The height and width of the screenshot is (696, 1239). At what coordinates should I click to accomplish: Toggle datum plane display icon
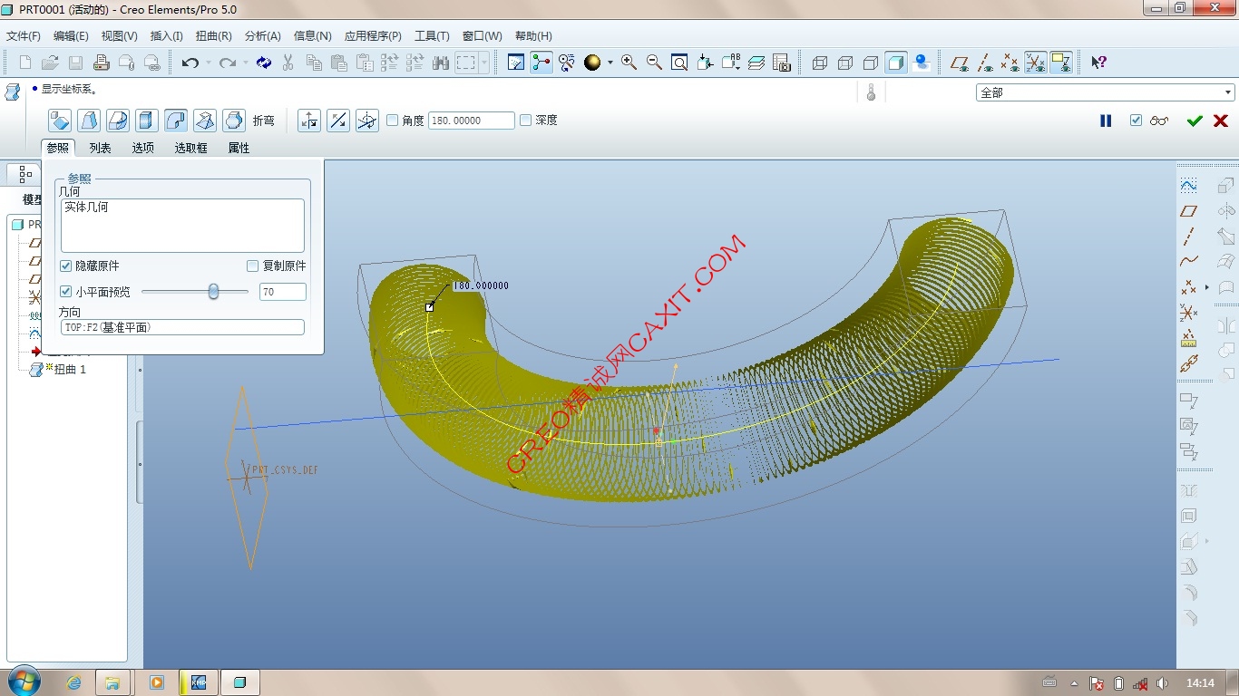point(960,63)
